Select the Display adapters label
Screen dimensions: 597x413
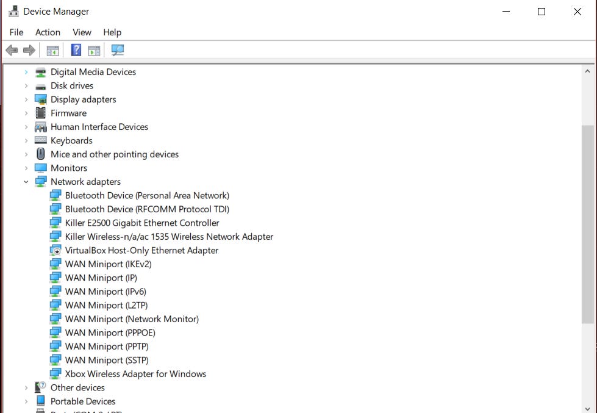point(84,99)
